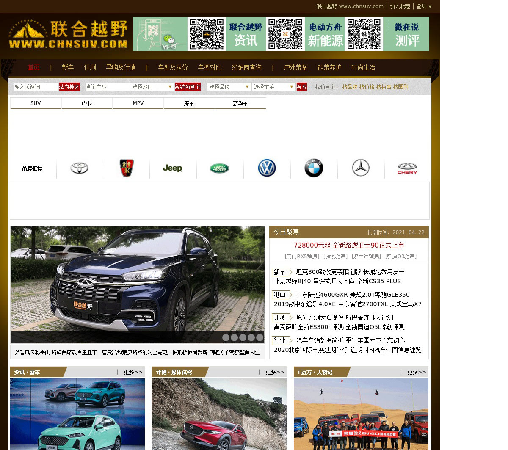The image size is (508, 450).
Task: Focus the 输入关键词 search field
Action: click(x=36, y=87)
